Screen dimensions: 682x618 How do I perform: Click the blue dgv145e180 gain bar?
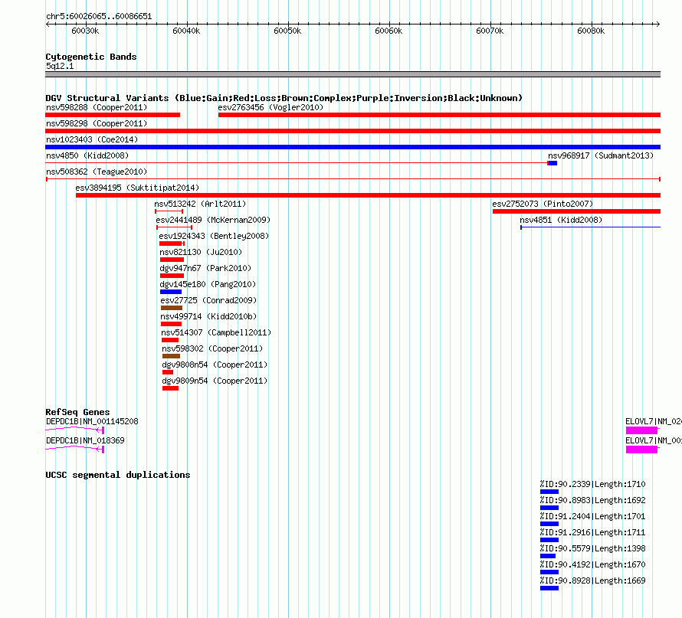tap(171, 292)
